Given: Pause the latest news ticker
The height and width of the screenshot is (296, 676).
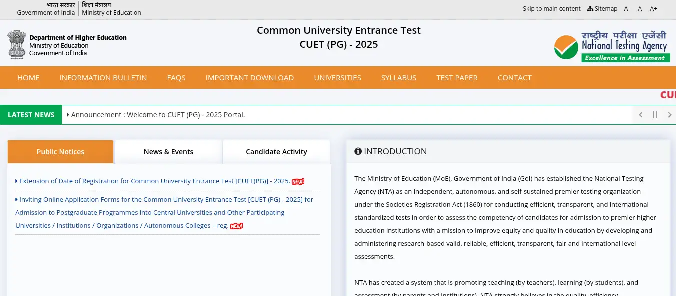Looking at the screenshot, I should click(x=655, y=115).
